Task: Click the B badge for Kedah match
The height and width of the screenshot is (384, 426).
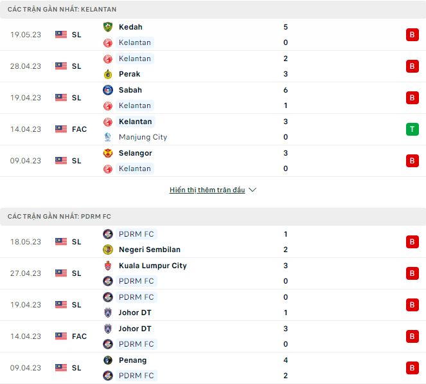Action: [x=412, y=35]
